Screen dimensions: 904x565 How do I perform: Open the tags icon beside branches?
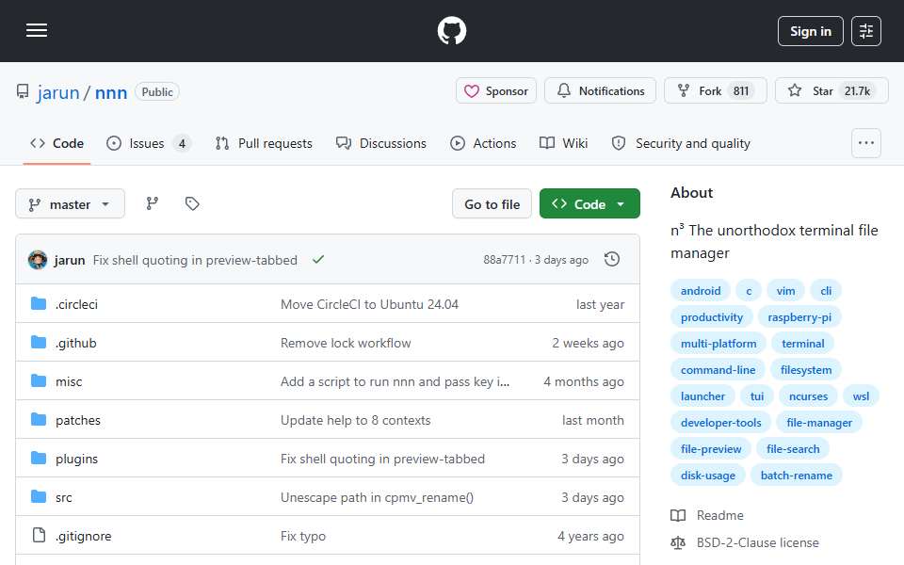coord(192,203)
